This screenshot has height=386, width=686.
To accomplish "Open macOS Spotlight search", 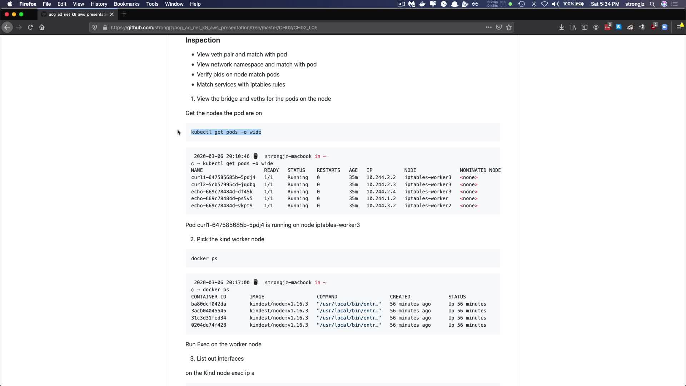I will (x=652, y=4).
